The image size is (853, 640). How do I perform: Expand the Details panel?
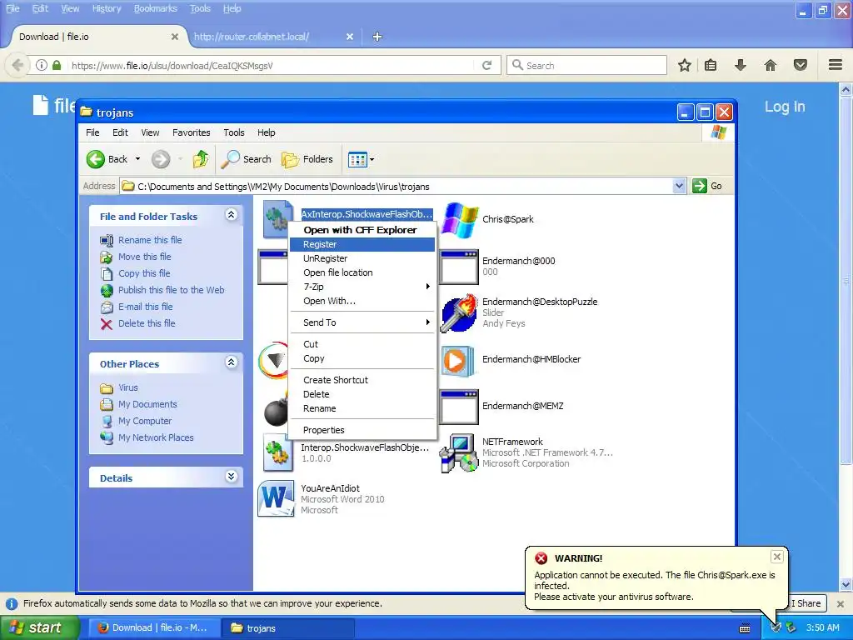232,477
